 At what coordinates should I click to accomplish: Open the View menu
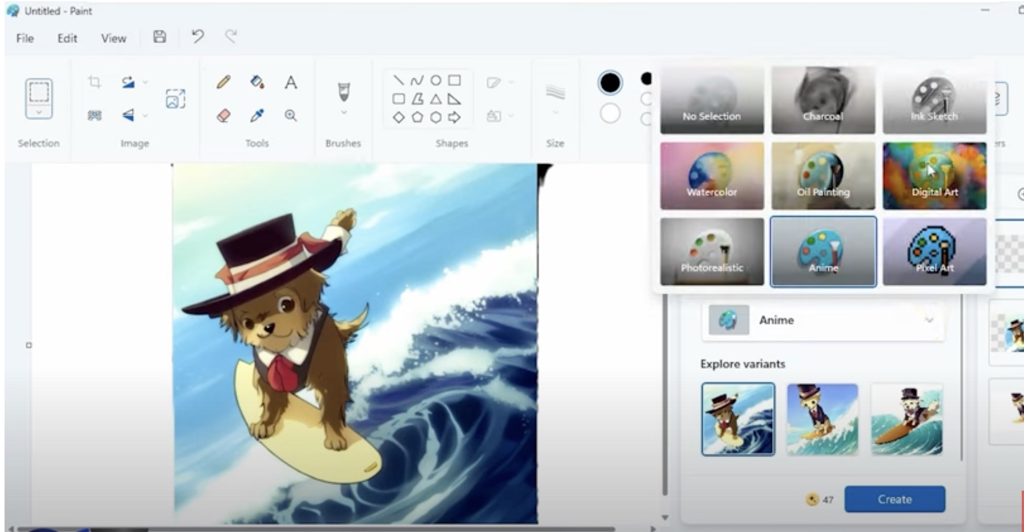pos(114,38)
